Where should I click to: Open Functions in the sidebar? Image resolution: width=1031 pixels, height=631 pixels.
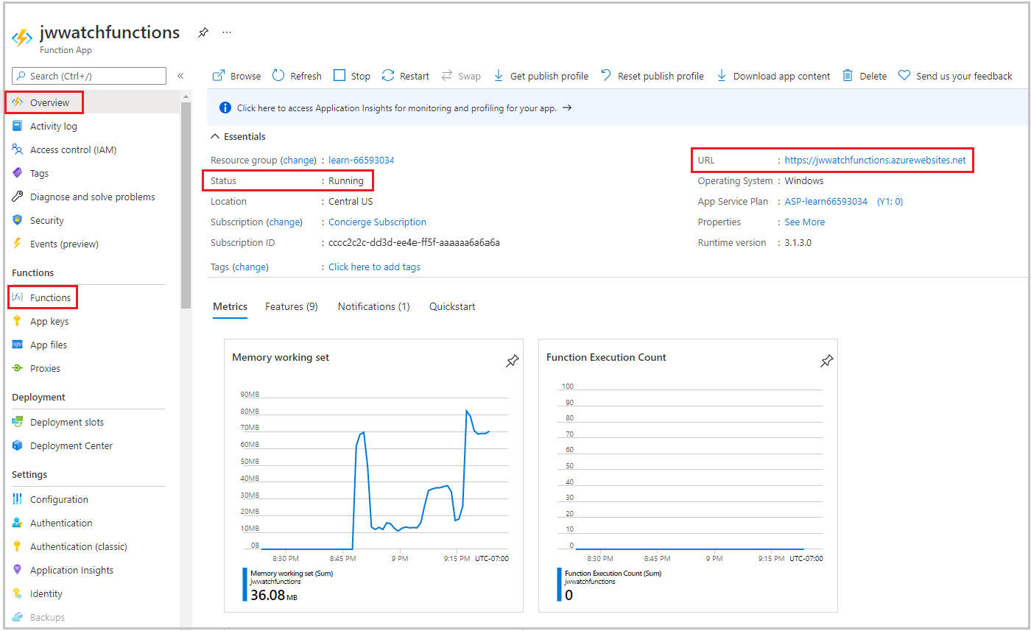(x=50, y=297)
